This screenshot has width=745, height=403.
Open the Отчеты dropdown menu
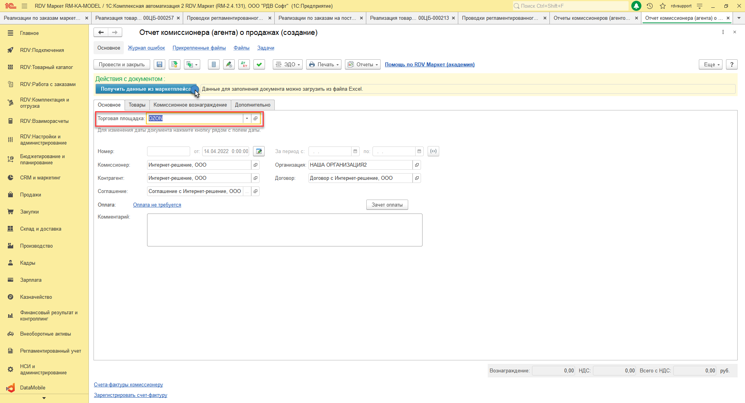coord(363,65)
